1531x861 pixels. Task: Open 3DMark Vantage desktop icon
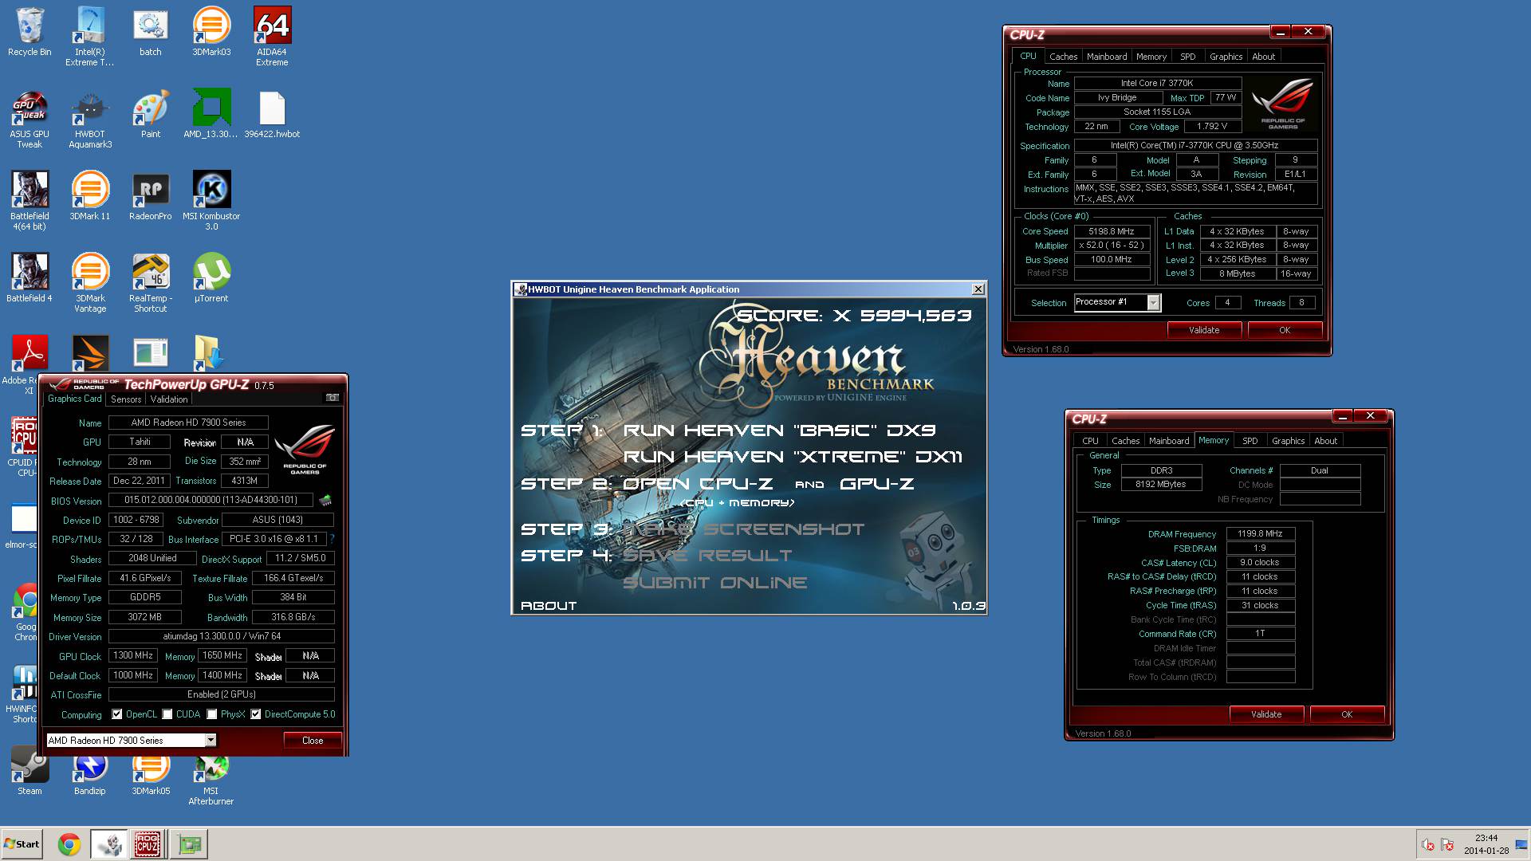pyautogui.click(x=89, y=284)
